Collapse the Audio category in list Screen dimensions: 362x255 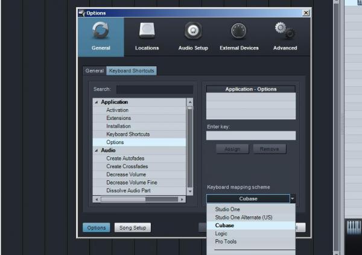[x=95, y=150]
